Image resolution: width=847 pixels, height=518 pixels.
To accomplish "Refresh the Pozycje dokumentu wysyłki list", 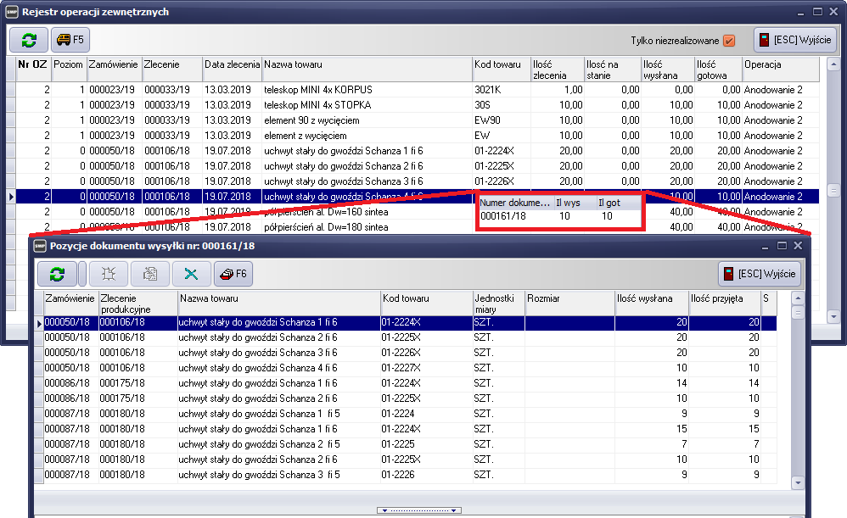I will (x=57, y=273).
